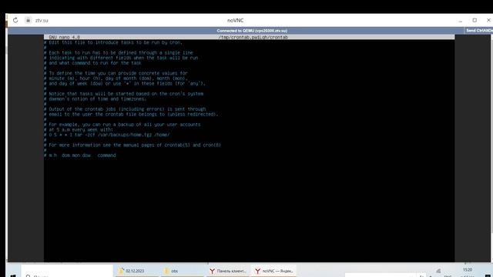
Task: Click the line "# 0 5 * * 1 tar -zcf /var/backups/home.tgz"
Action: click(107, 135)
